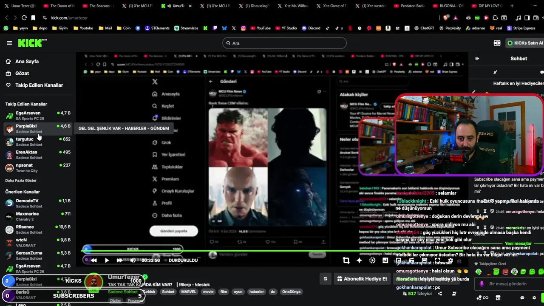Viewport: 544px width, 306px height.
Task: Share the stream via share icon
Action: (440, 294)
